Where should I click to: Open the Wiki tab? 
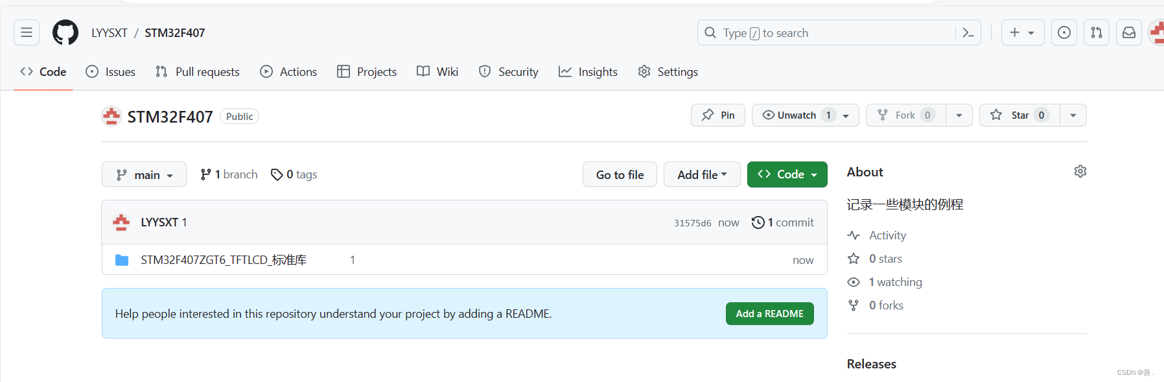437,72
